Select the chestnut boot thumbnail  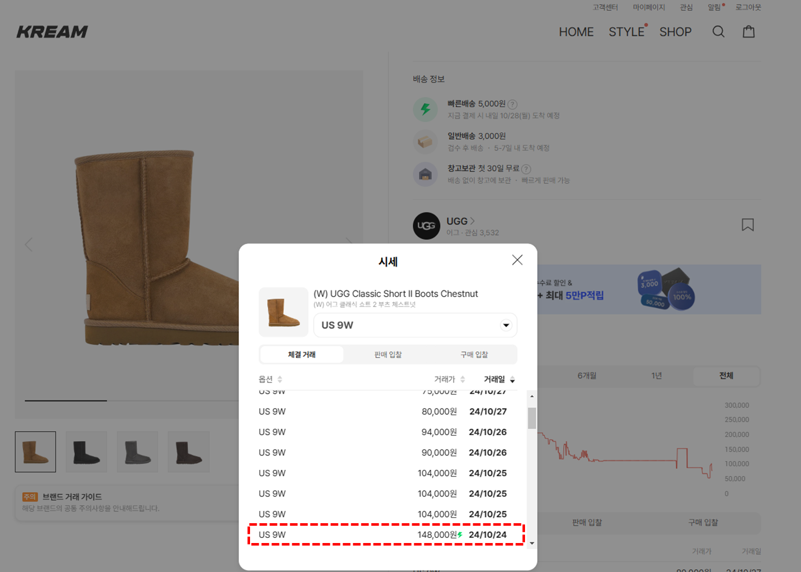click(36, 452)
